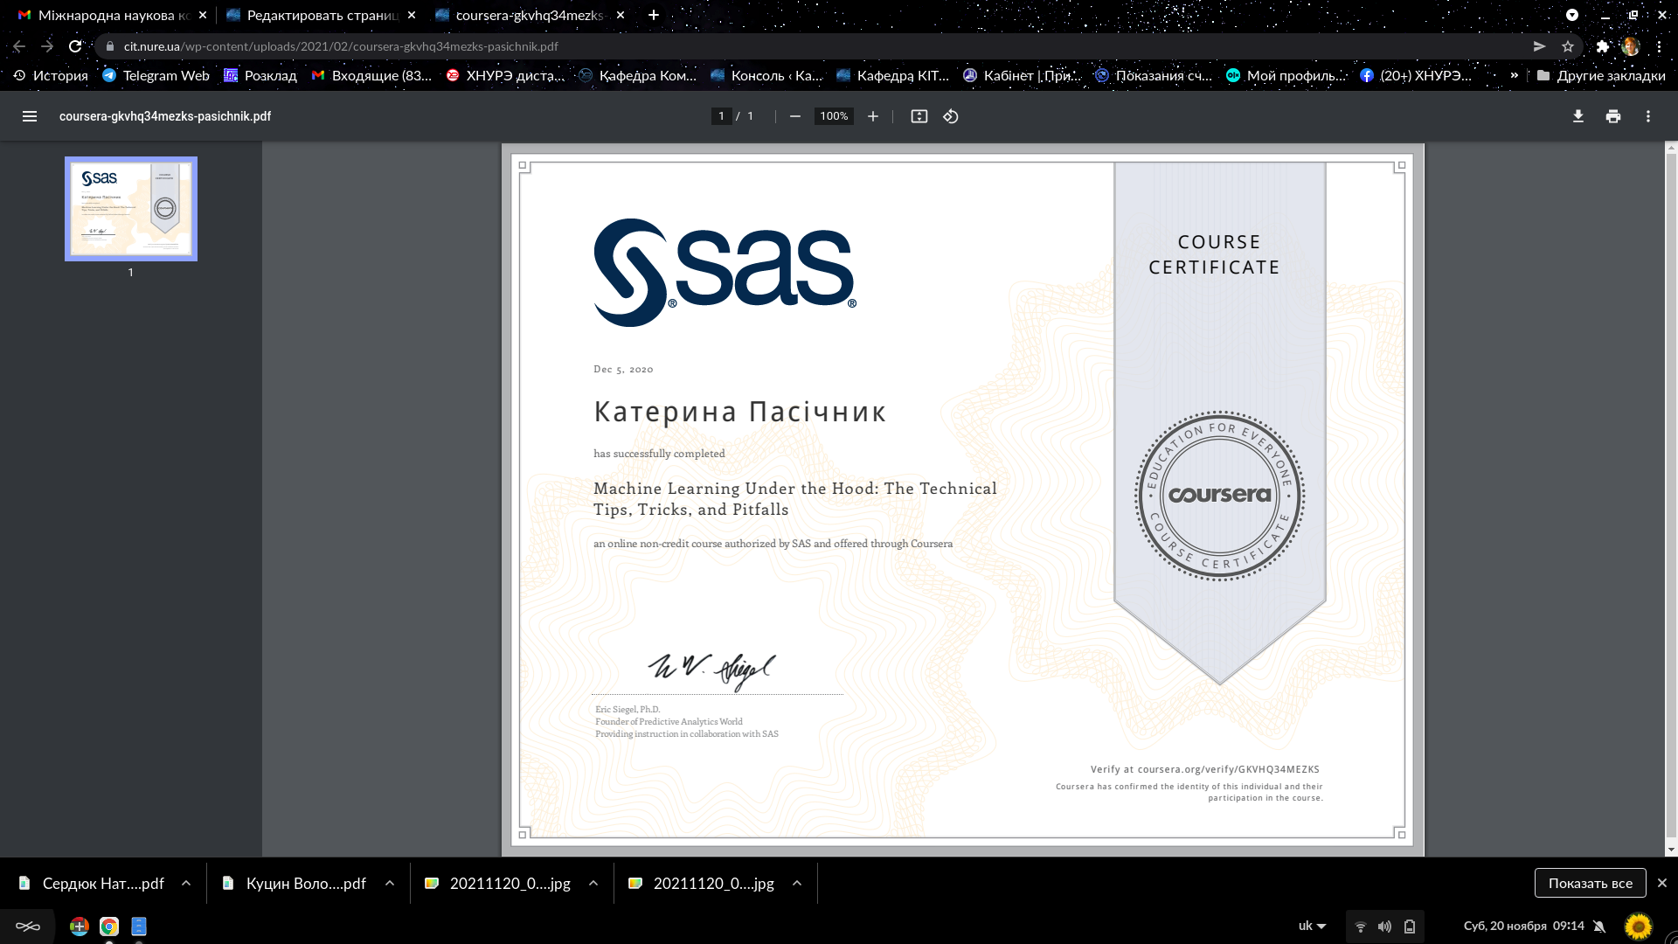This screenshot has width=1678, height=944.
Task: Expand options for Куцин Воло....pdf download
Action: [390, 884]
